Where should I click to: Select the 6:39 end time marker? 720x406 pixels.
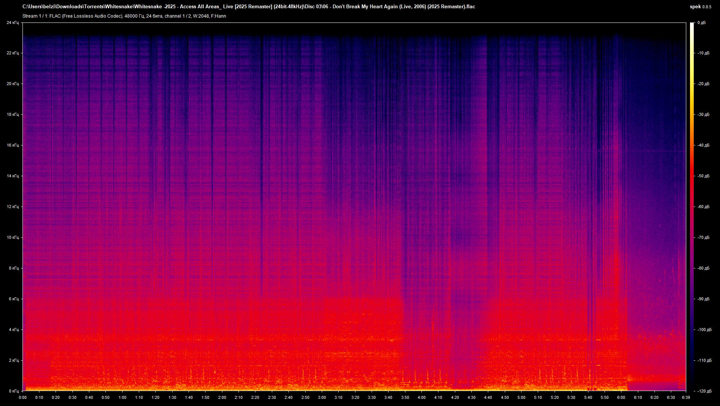tap(685, 397)
